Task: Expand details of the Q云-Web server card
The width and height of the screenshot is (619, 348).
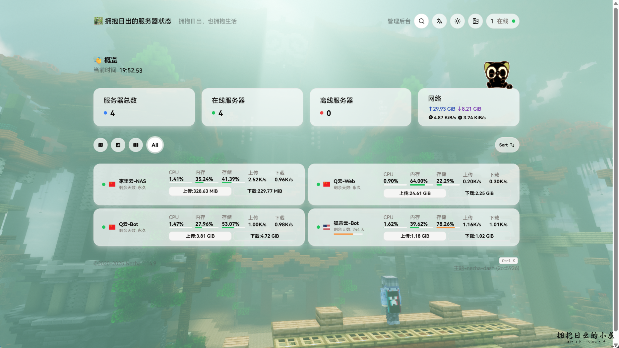Action: [413, 184]
